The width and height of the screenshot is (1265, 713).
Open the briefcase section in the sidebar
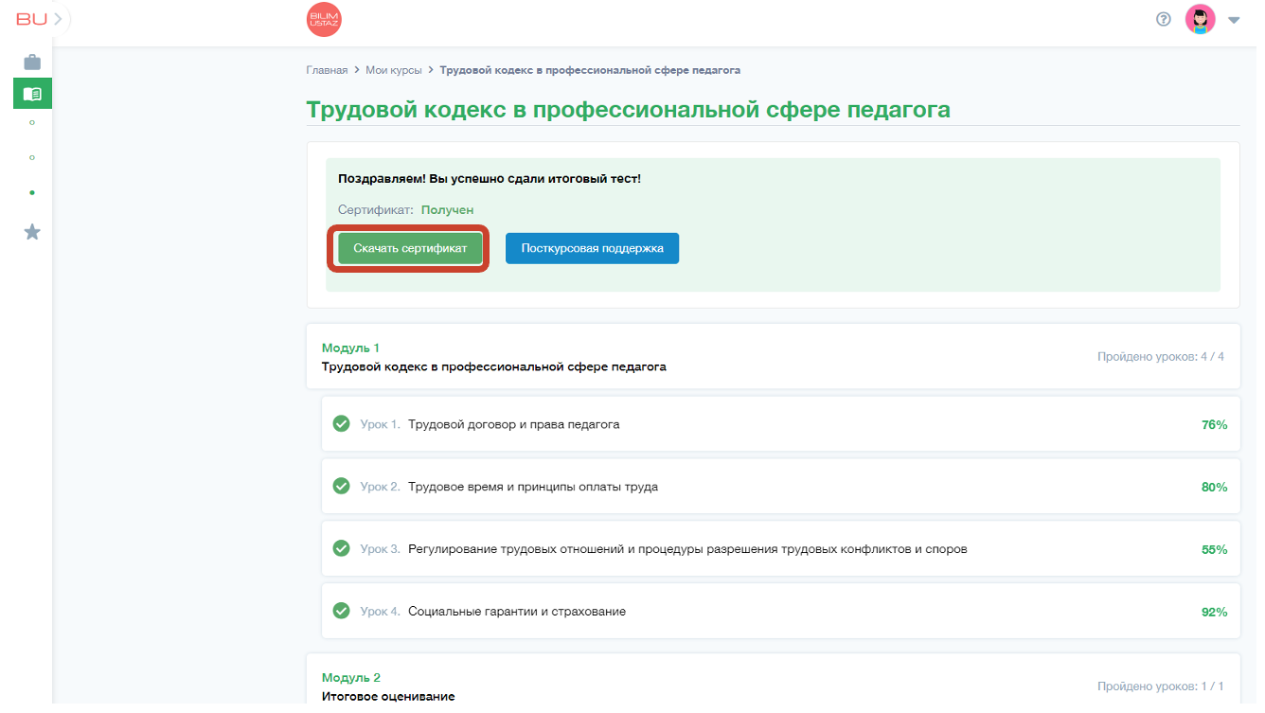point(32,62)
